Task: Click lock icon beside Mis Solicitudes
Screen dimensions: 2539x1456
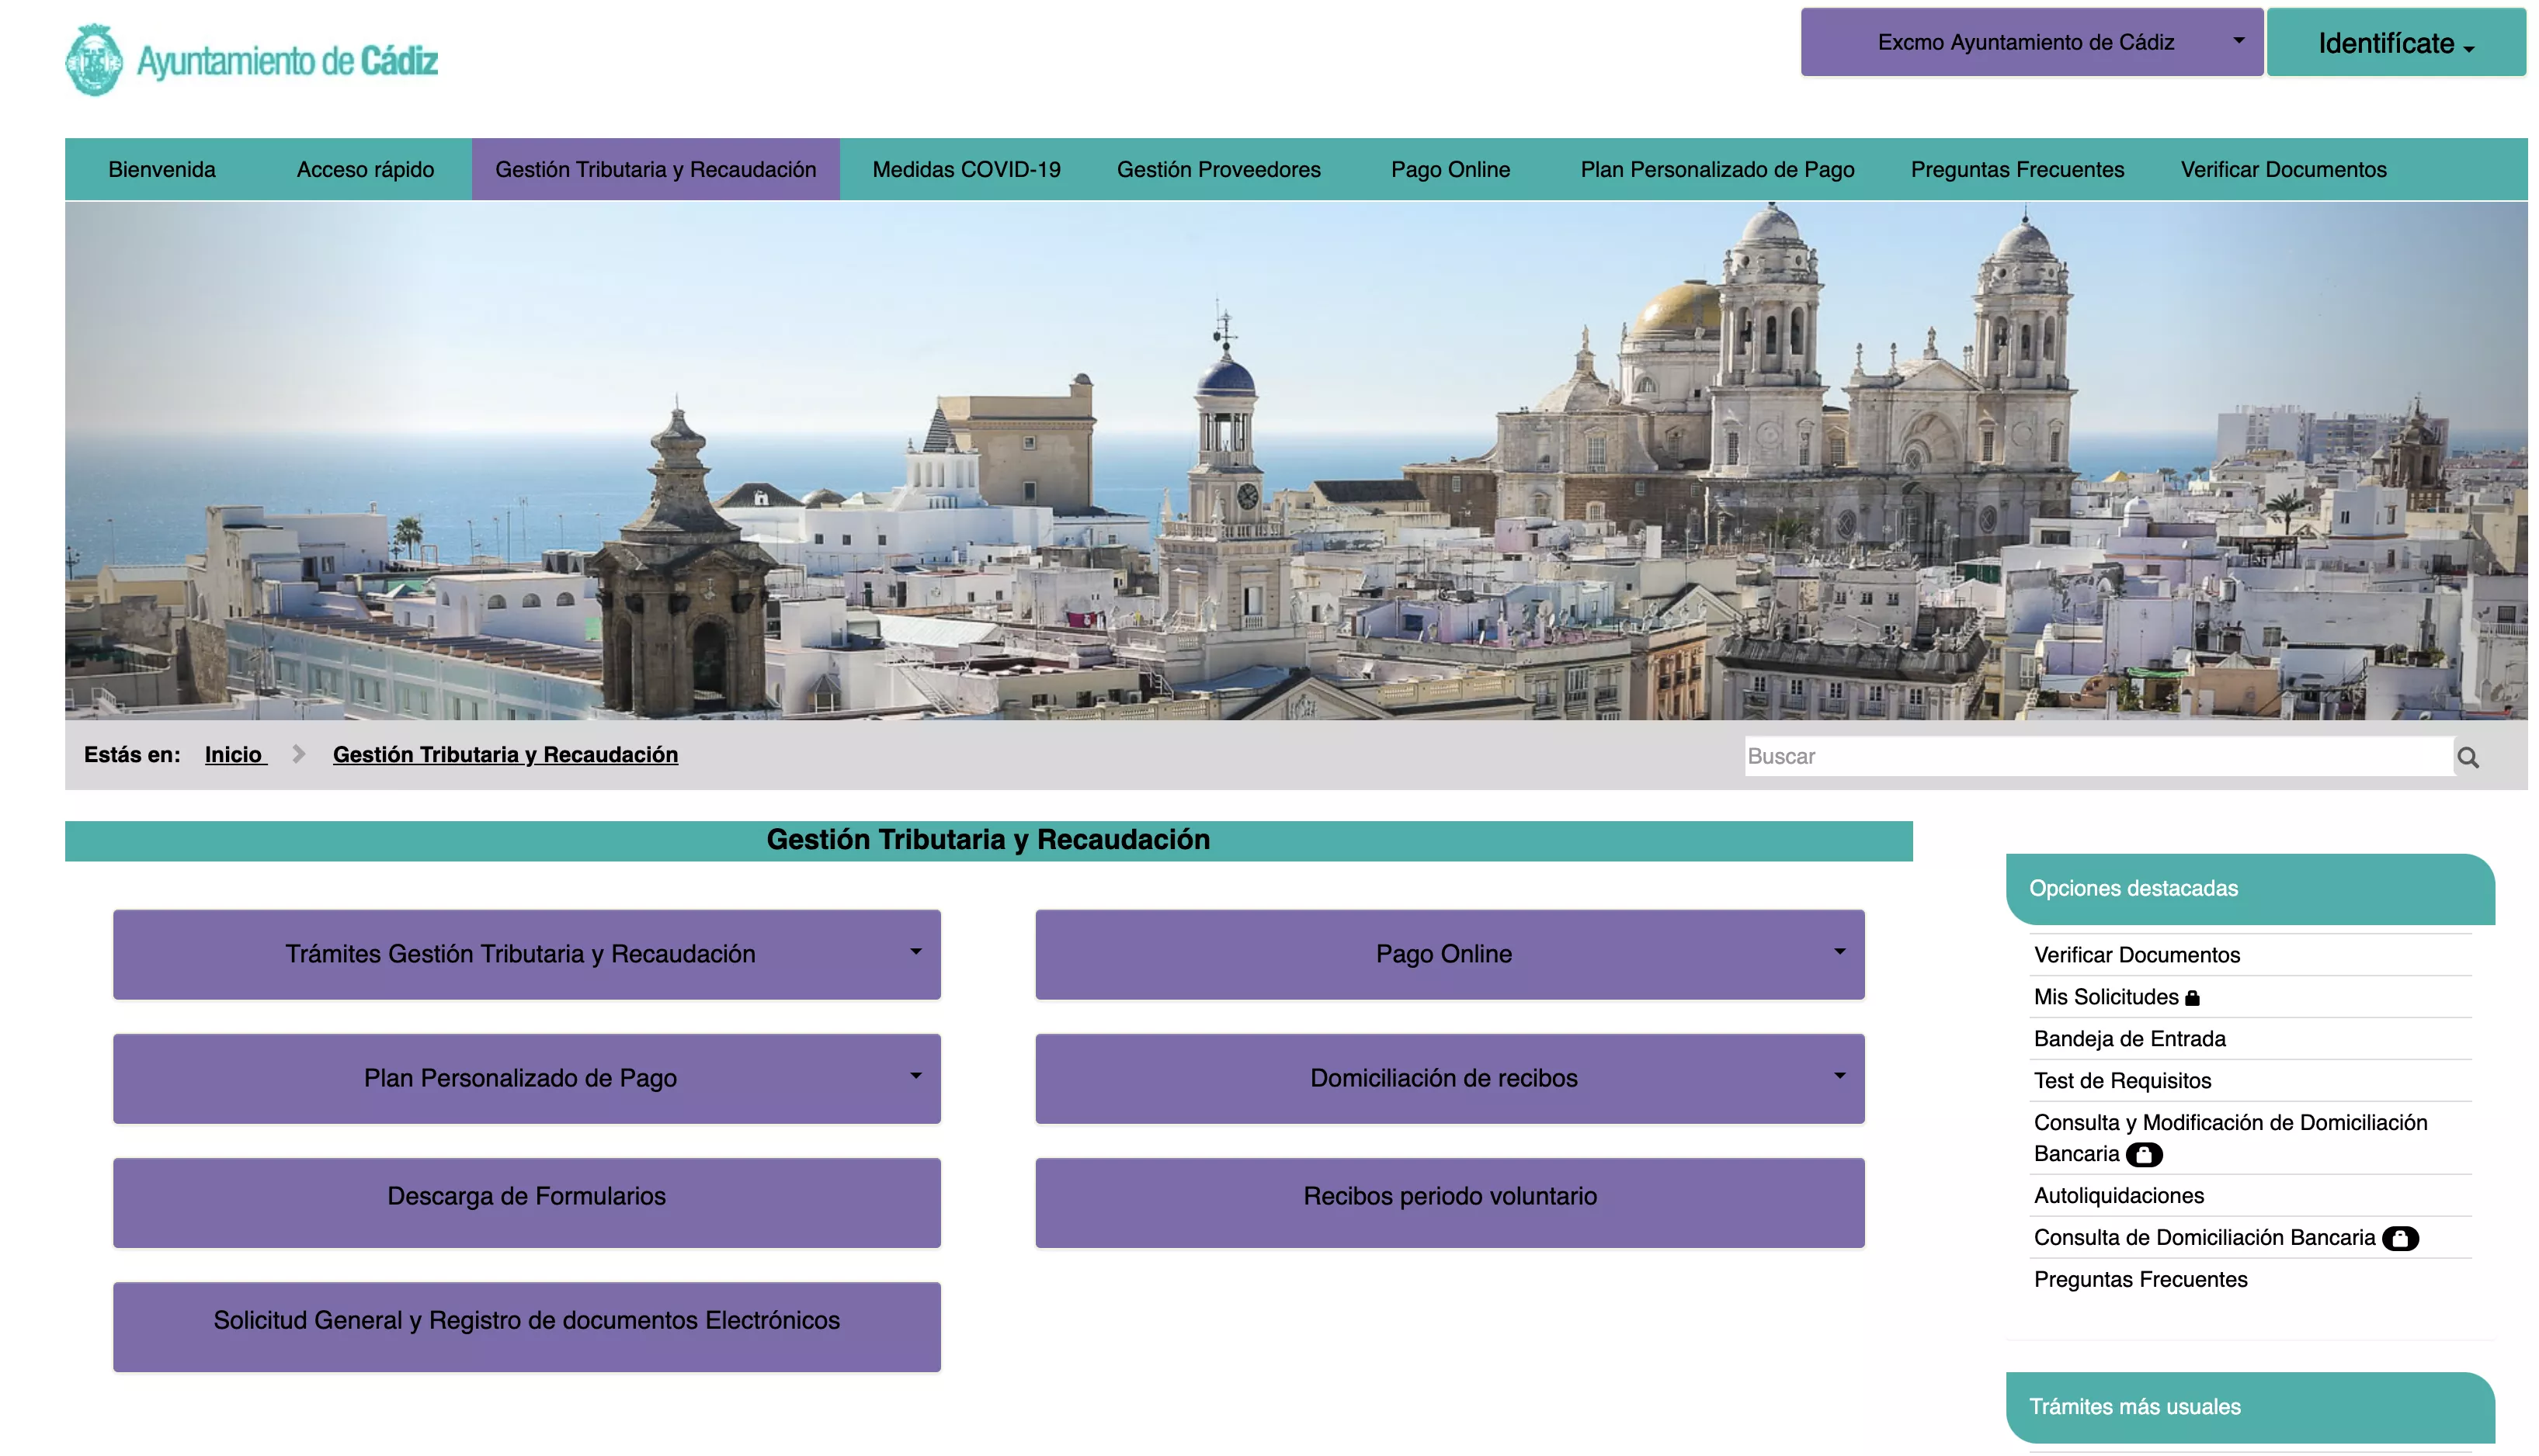Action: pos(2192,998)
